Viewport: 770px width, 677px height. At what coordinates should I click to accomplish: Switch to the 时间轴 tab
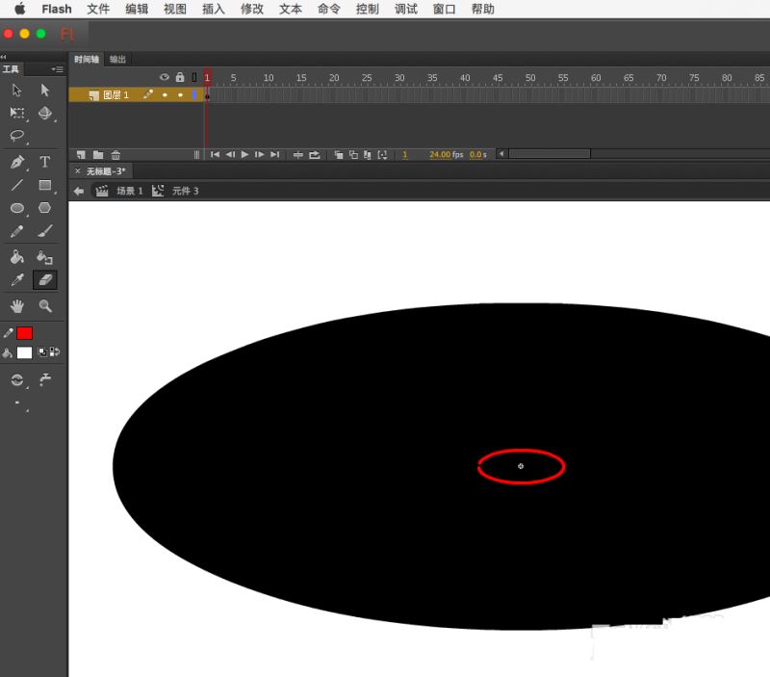pos(87,60)
